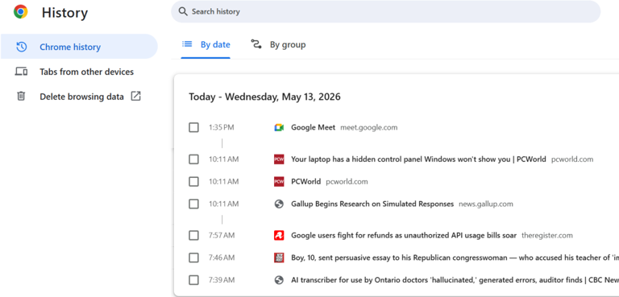This screenshot has width=619, height=297.
Task: Click The Register red favicon
Action: pos(279,236)
